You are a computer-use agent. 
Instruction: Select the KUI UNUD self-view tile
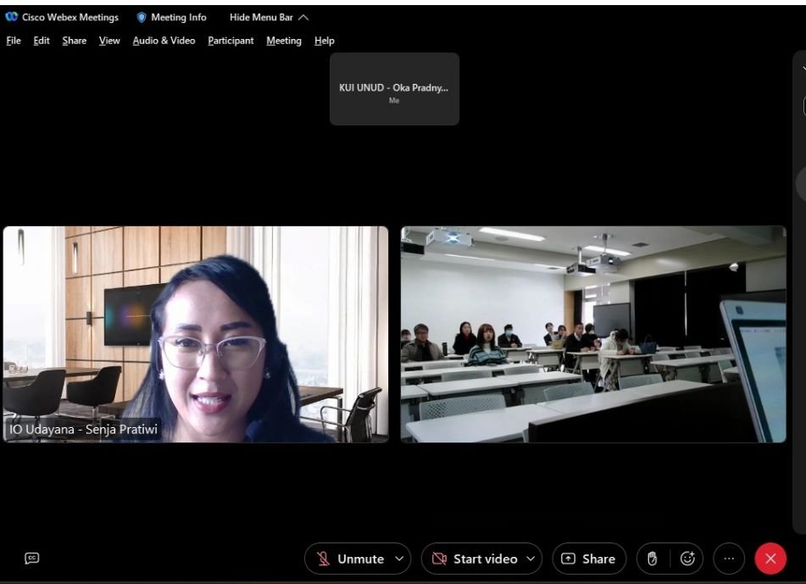(394, 89)
